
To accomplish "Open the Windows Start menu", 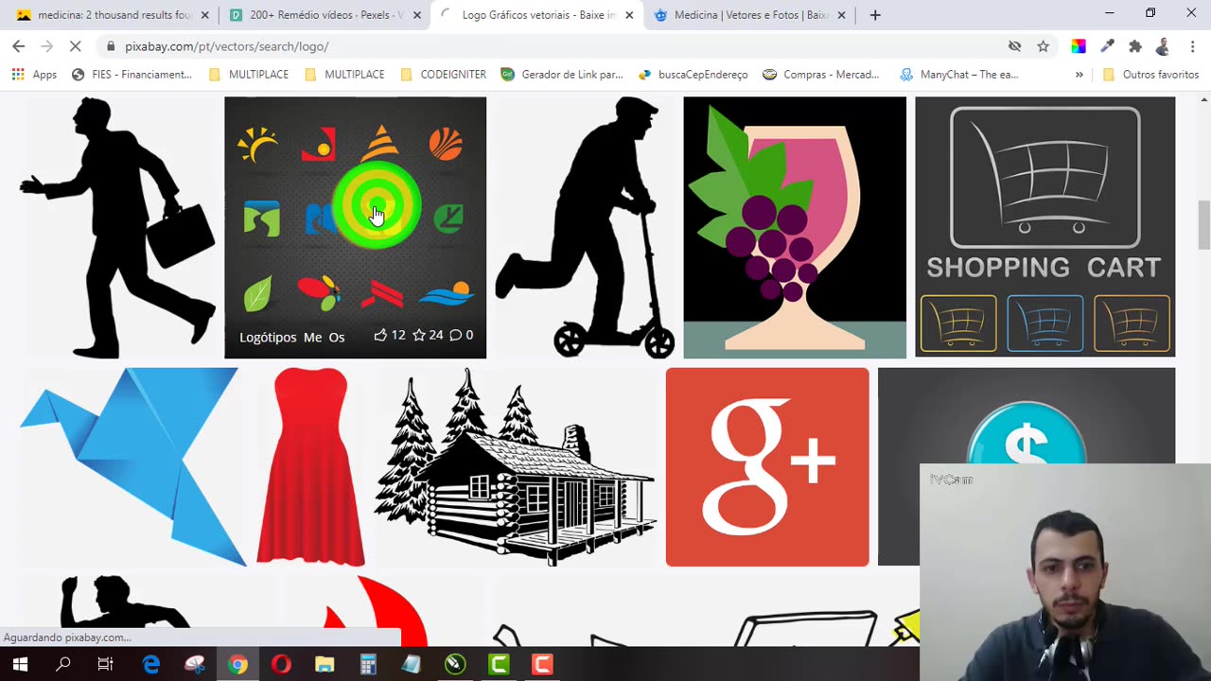I will tap(19, 664).
